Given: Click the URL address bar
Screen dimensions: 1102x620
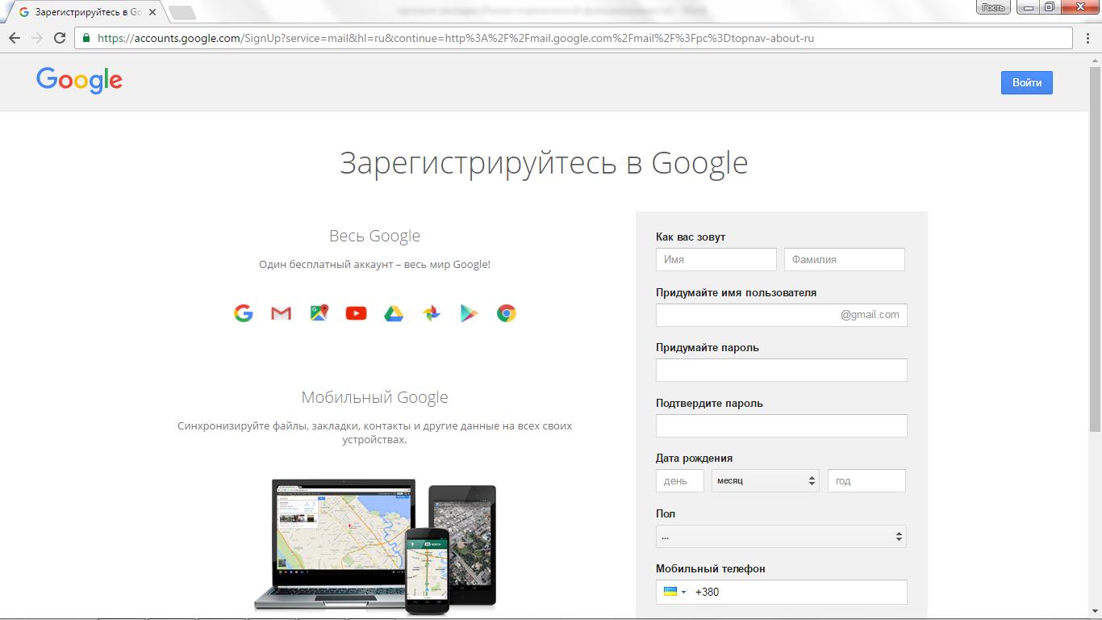Looking at the screenshot, I should pos(574,38).
